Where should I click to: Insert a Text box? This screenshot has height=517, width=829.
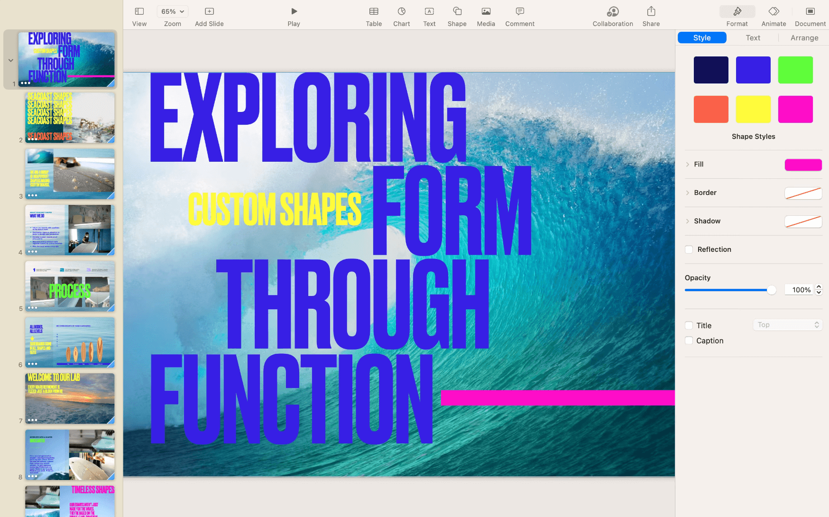tap(429, 16)
